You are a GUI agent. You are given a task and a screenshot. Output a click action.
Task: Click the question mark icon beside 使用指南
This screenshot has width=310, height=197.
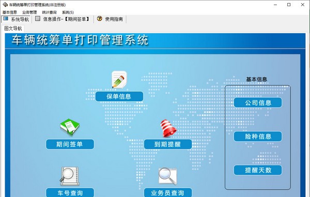coord(100,19)
